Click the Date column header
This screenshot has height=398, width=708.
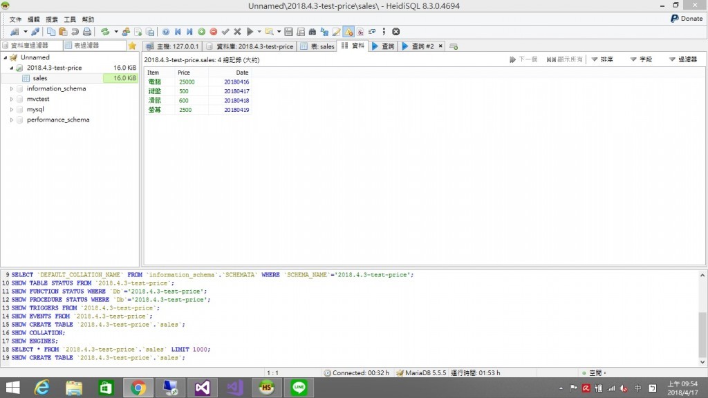tap(230, 73)
